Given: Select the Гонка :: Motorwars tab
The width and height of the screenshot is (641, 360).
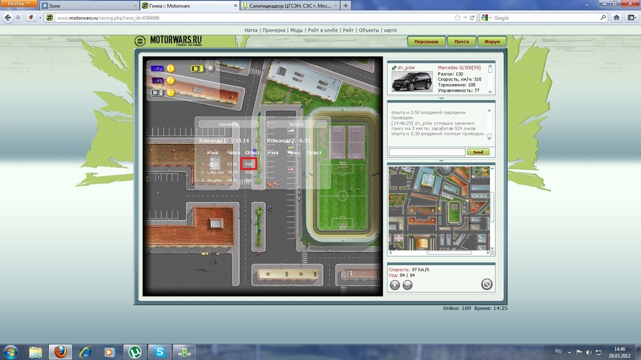Looking at the screenshot, I should coord(190,6).
